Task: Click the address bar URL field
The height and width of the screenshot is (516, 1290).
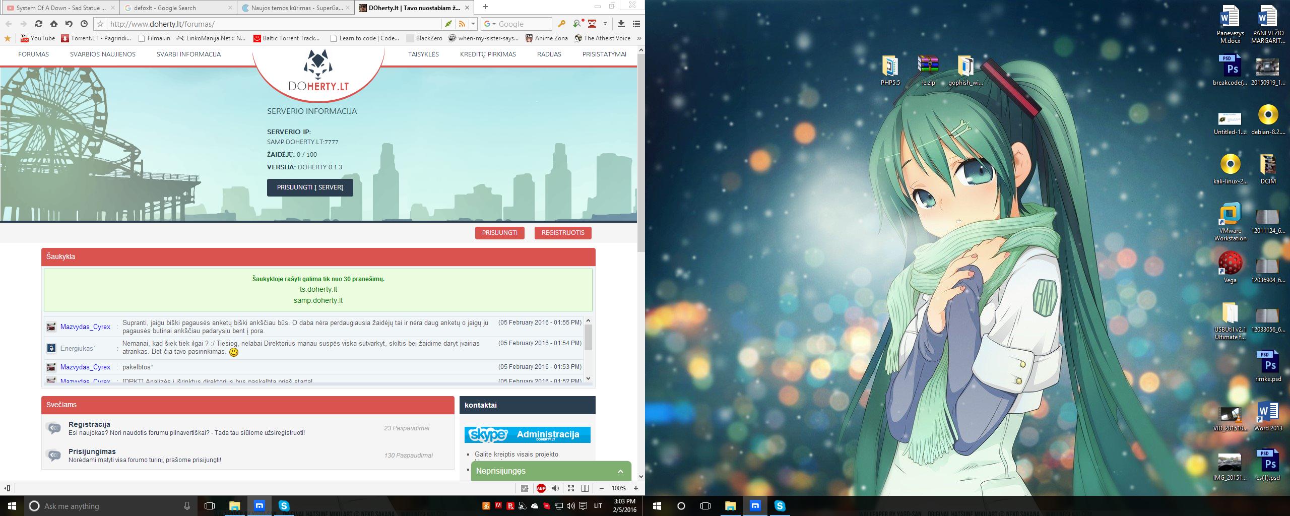Action: point(275,24)
